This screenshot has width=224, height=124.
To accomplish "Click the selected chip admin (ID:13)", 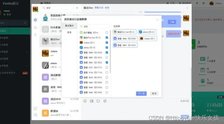I will 147,32.
